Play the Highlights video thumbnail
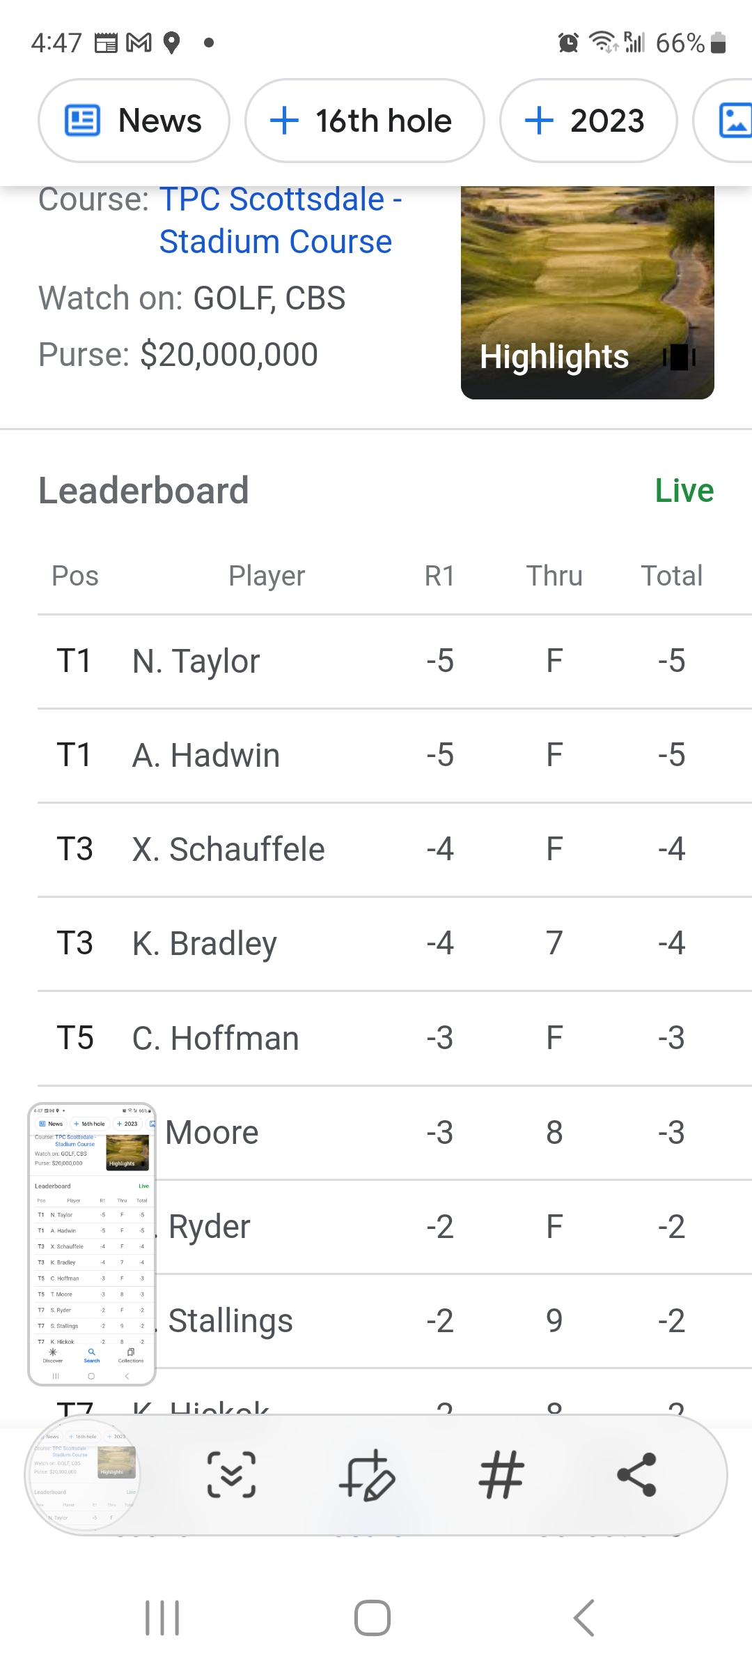Screen dimensions: 752x1673 click(587, 293)
